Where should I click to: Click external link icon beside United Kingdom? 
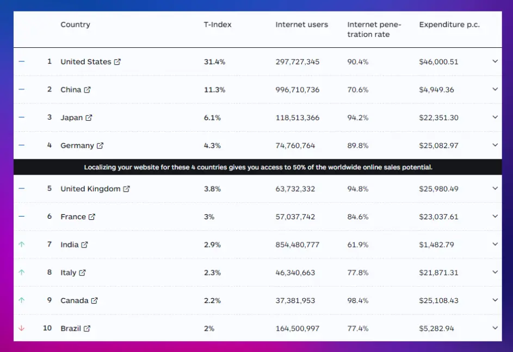click(x=126, y=189)
